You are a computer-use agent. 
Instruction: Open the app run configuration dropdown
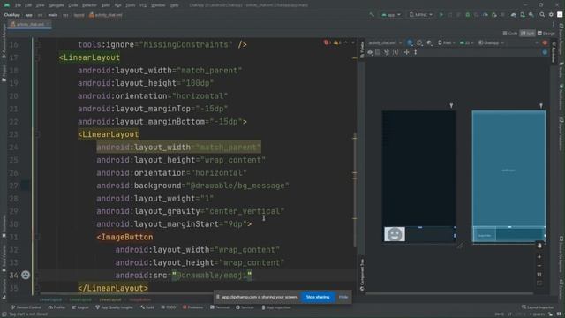391,15
